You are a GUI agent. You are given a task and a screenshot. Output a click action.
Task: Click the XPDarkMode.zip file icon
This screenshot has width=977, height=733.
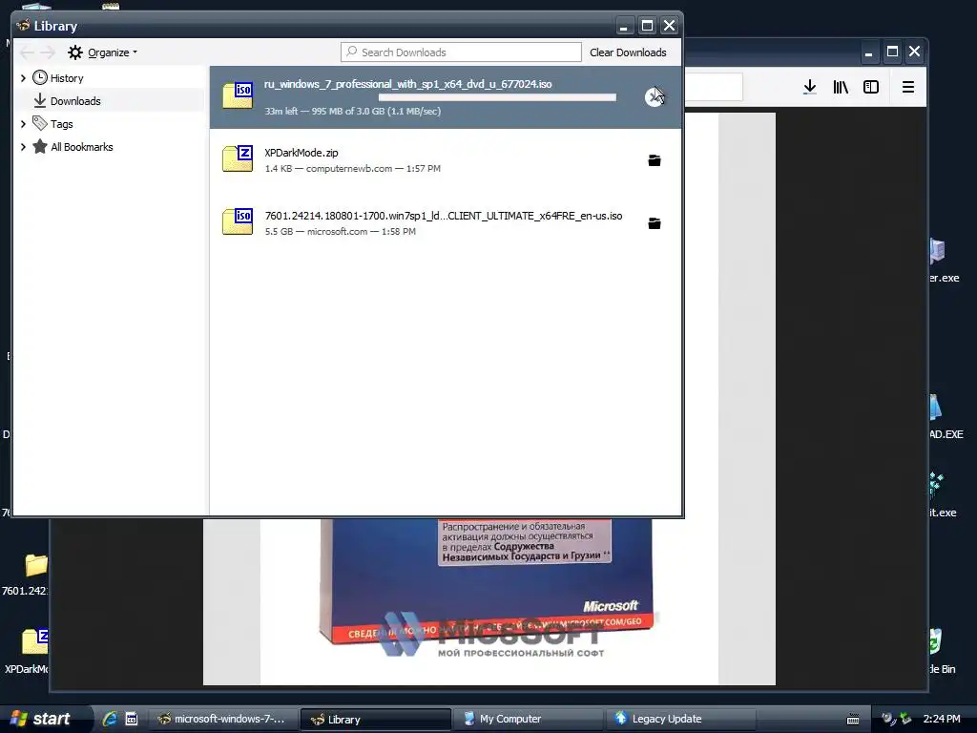(238, 159)
